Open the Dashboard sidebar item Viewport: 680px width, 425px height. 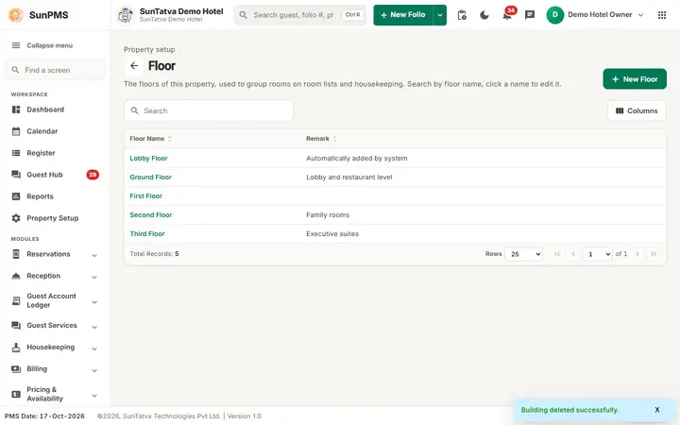coord(55,110)
